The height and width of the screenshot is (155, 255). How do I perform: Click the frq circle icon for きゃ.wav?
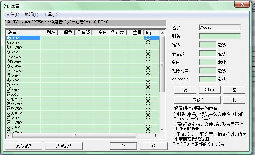(x=148, y=103)
